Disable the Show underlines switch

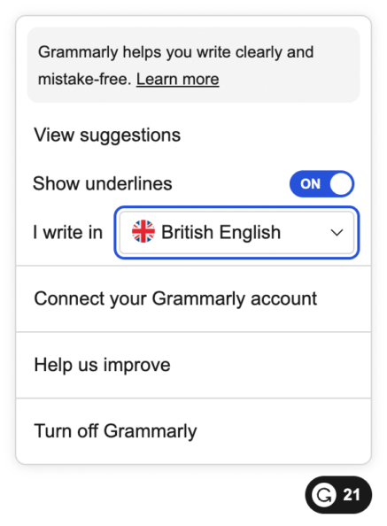[x=321, y=184]
